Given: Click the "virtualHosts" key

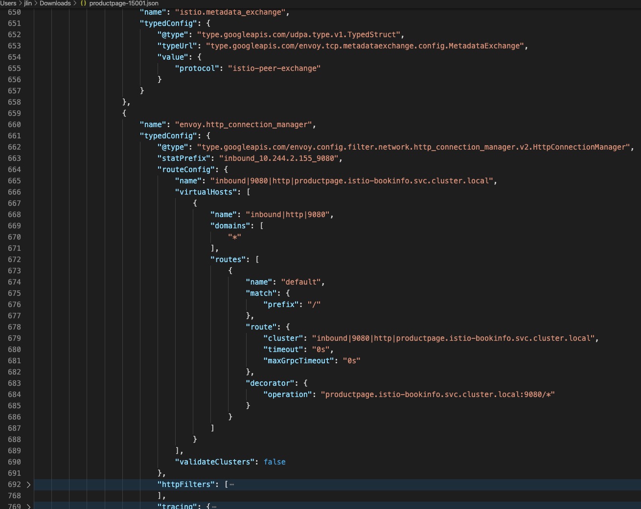Looking at the screenshot, I should pos(206,192).
